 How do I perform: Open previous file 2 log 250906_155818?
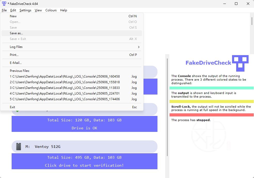[72, 82]
